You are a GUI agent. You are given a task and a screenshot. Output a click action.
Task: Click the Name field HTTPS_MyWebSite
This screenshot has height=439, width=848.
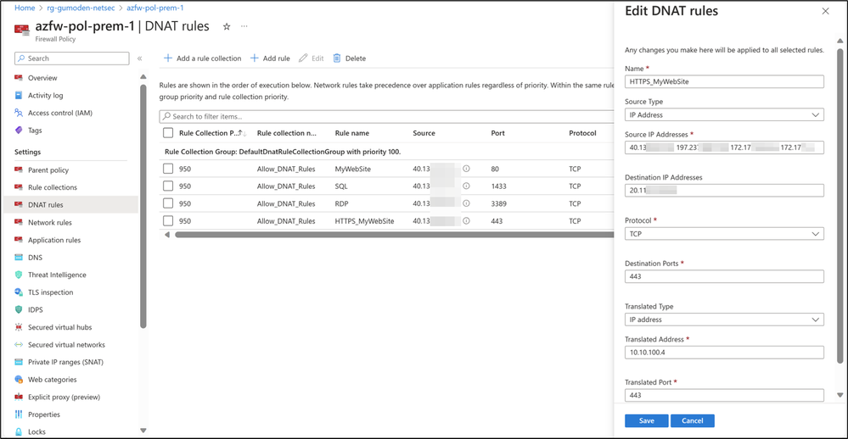click(x=724, y=81)
